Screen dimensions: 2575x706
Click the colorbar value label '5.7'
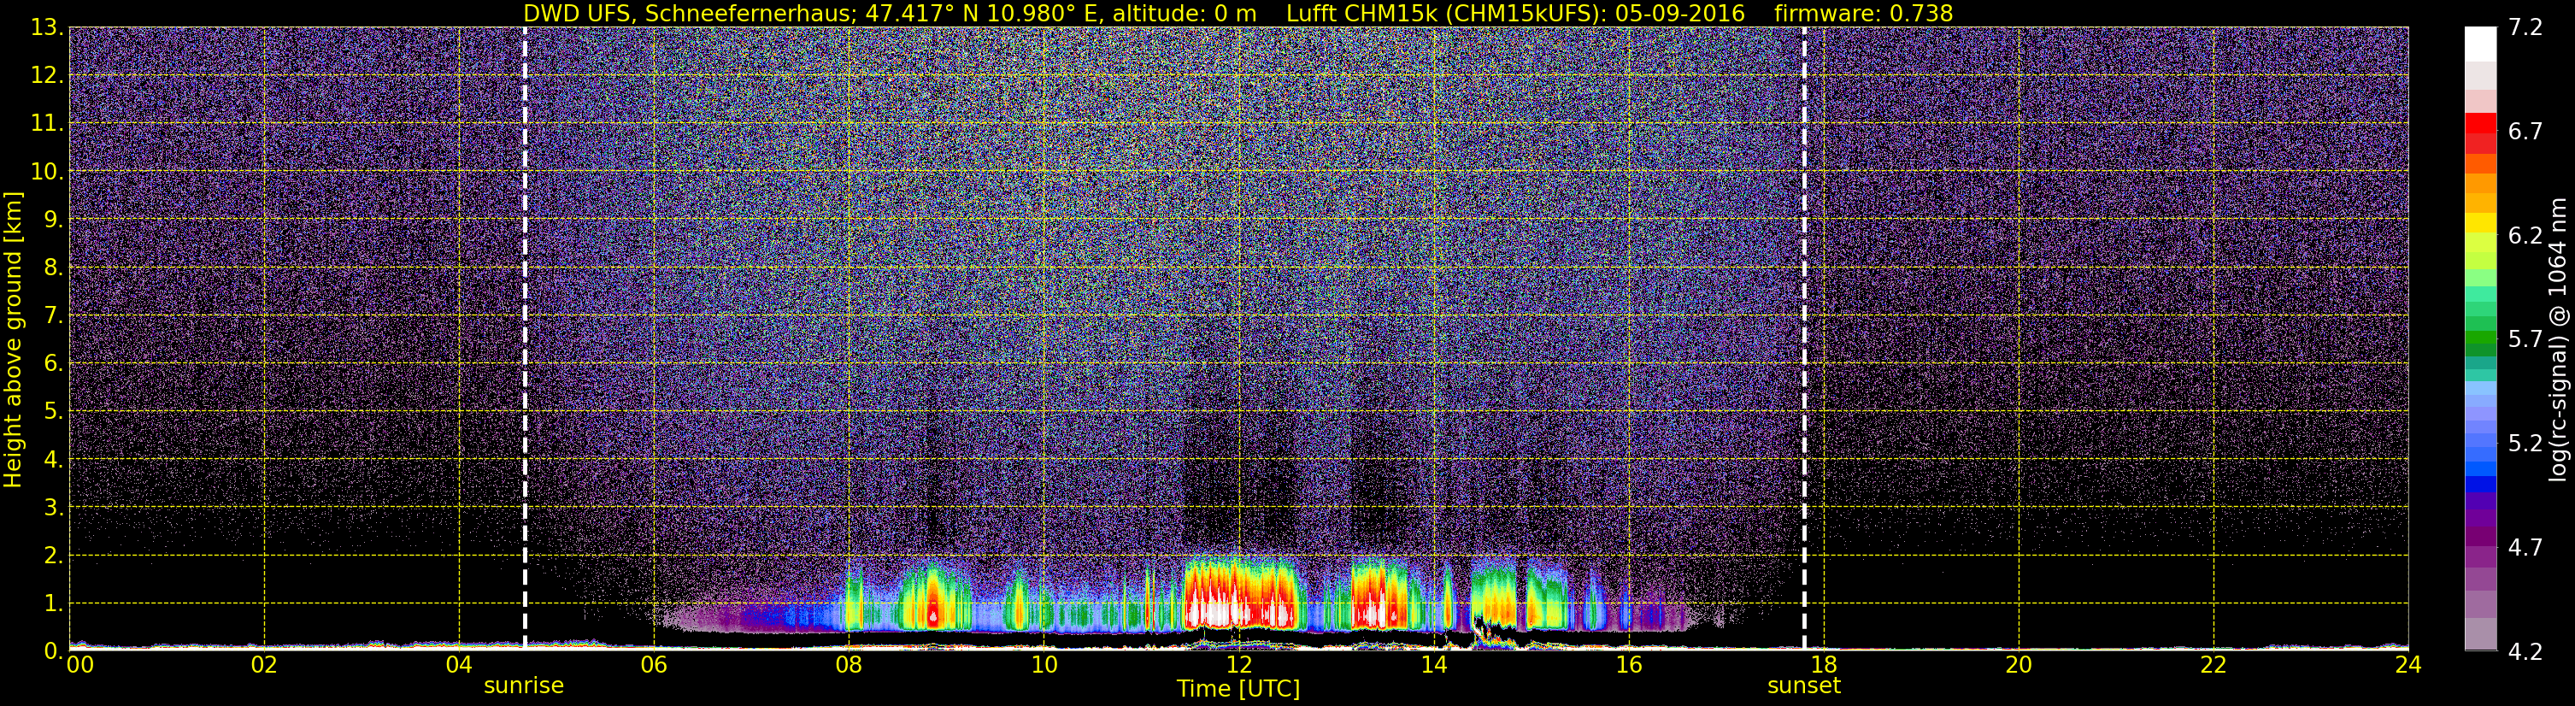(x=2525, y=340)
